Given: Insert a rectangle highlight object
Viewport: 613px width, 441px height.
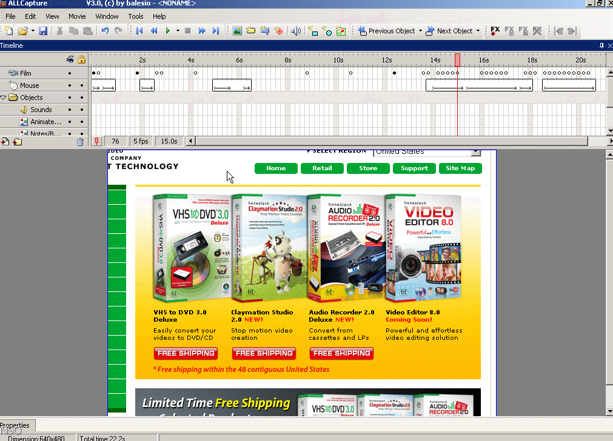Looking at the screenshot, I should [x=313, y=31].
